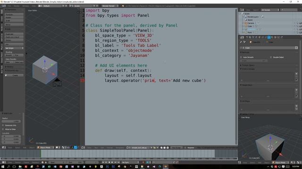Click the F fake user button for Cube mesh
Image resolution: width=302 pixels, height=169 pixels.
tap(296, 48)
